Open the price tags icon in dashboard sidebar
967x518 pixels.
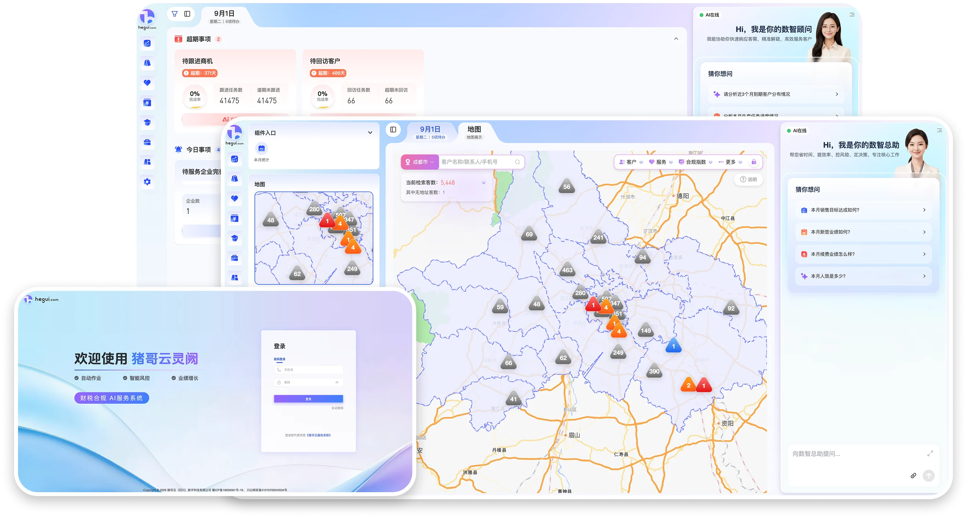click(147, 63)
